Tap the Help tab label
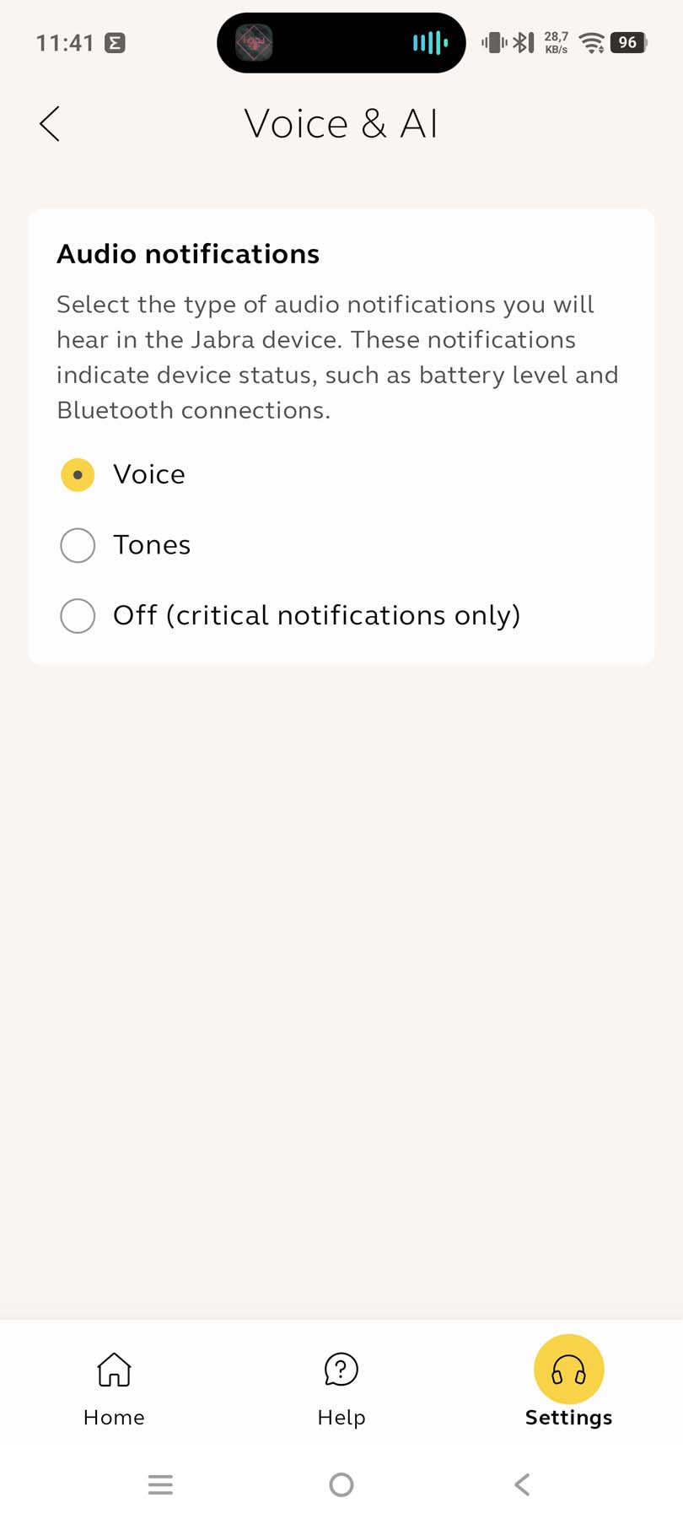Image resolution: width=683 pixels, height=1519 pixels. (341, 1418)
